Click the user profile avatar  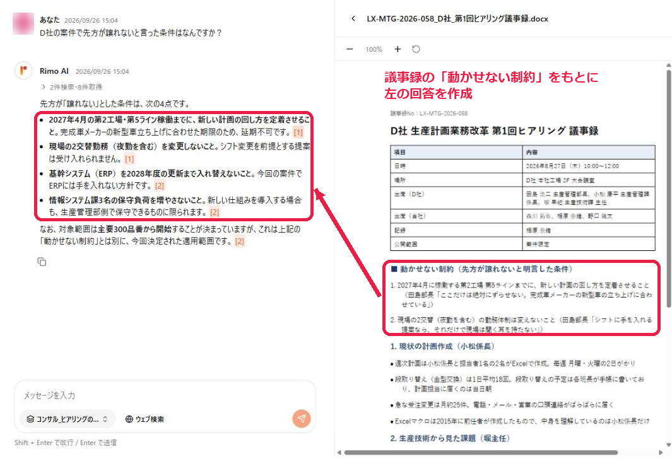pyautogui.click(x=23, y=23)
